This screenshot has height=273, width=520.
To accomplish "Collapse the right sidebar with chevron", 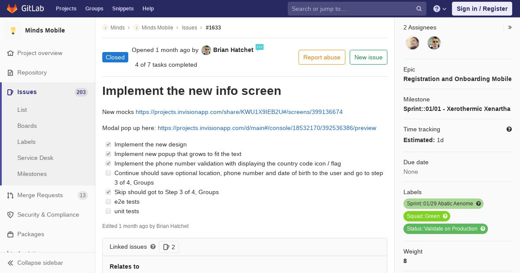I will point(510,27).
